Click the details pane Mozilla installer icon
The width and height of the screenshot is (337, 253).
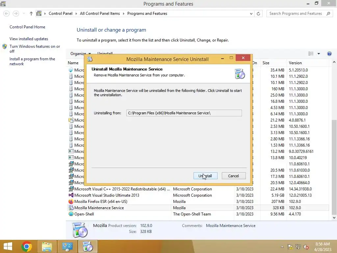point(80,230)
